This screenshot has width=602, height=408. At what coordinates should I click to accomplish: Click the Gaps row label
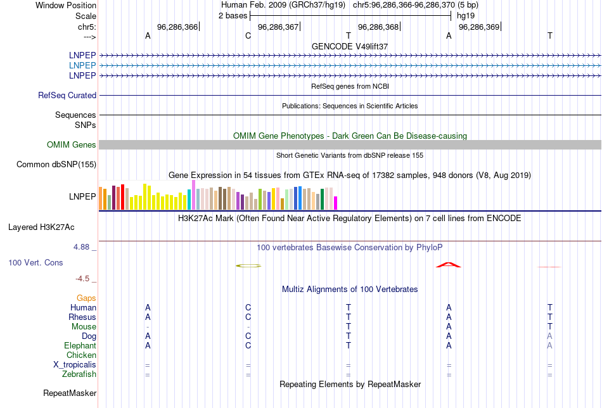(86, 298)
